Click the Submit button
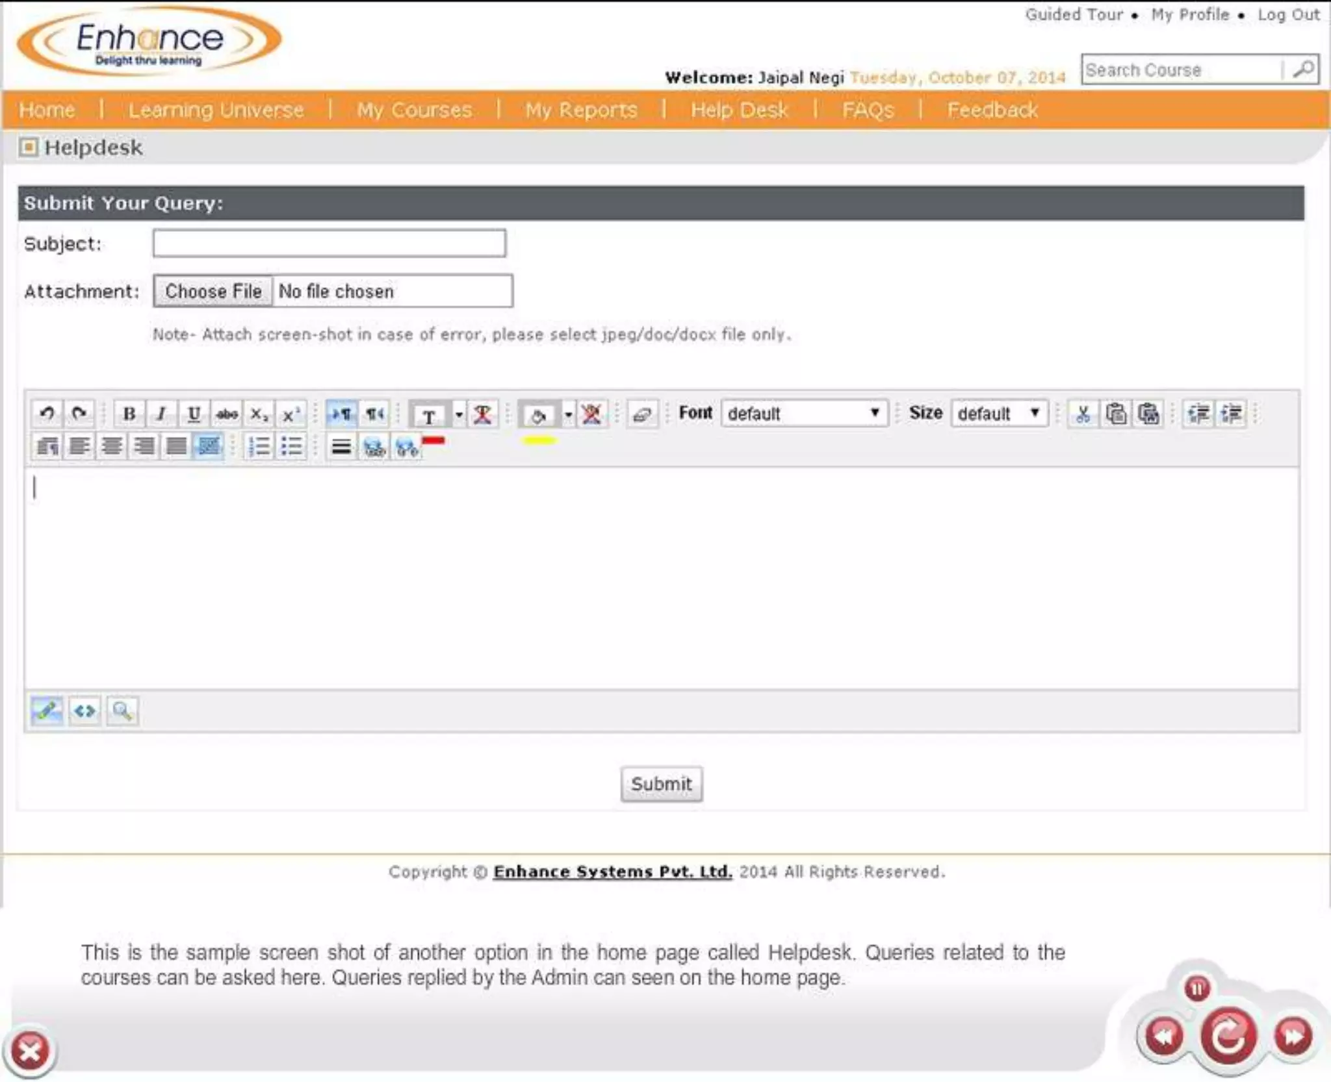The image size is (1331, 1082). click(x=661, y=784)
